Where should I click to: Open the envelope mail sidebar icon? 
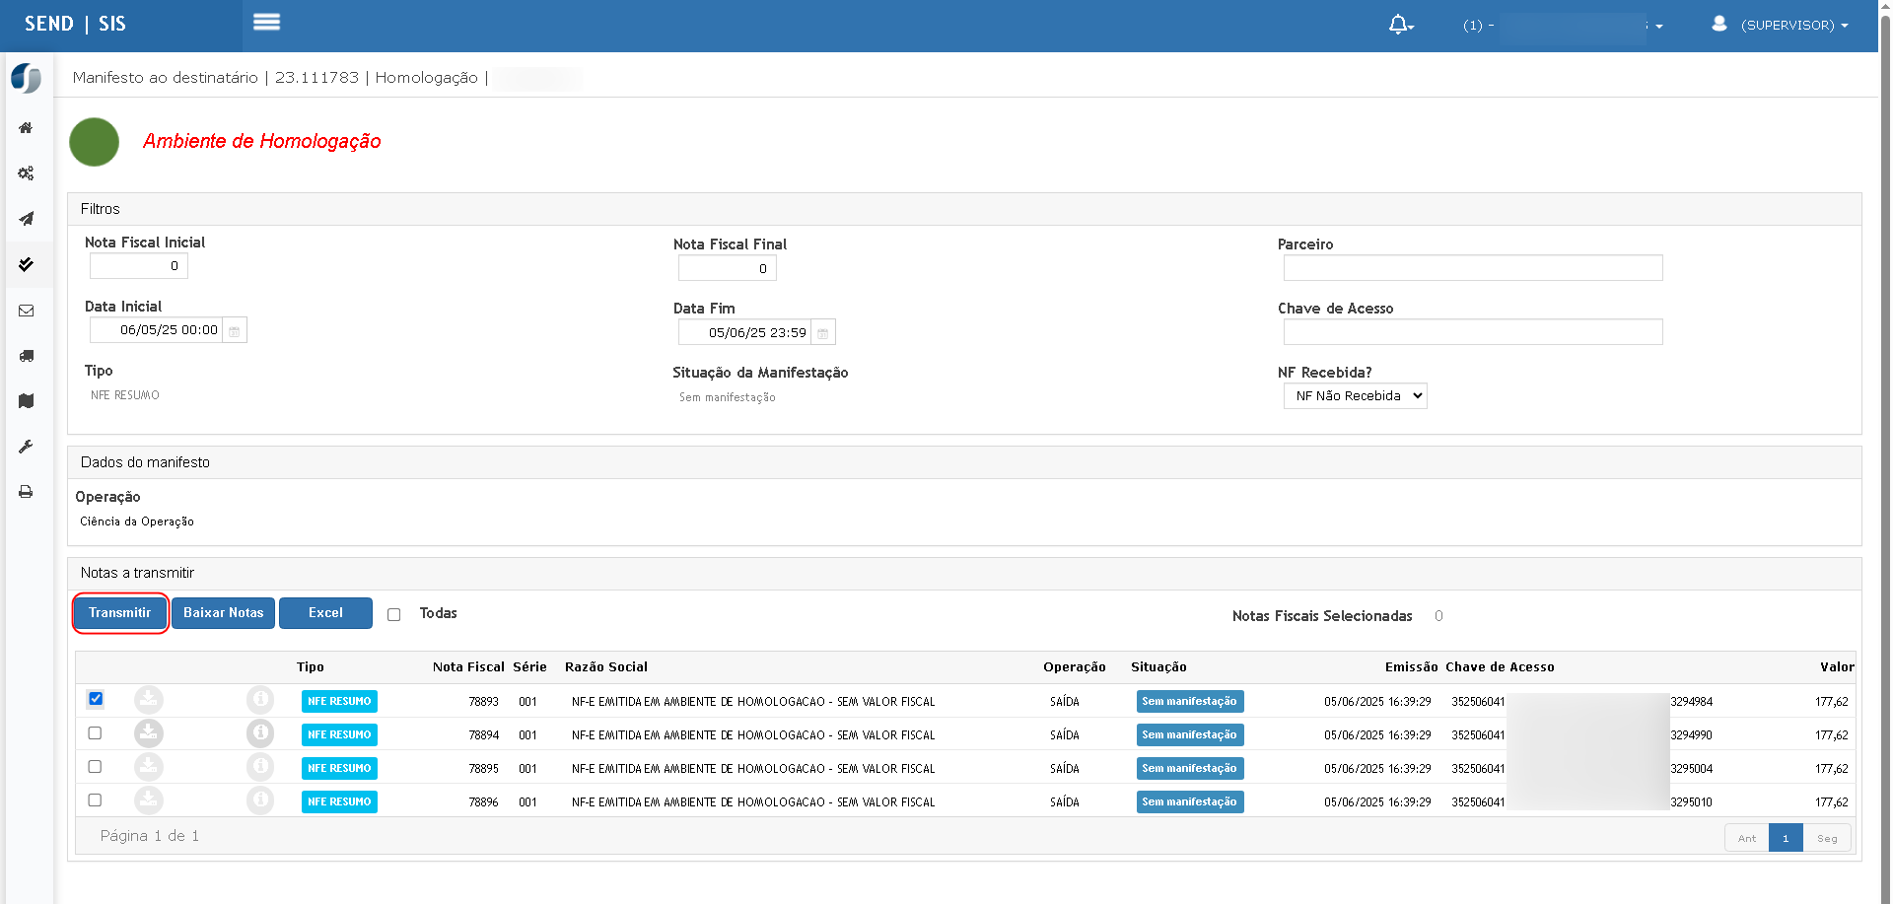(x=26, y=311)
